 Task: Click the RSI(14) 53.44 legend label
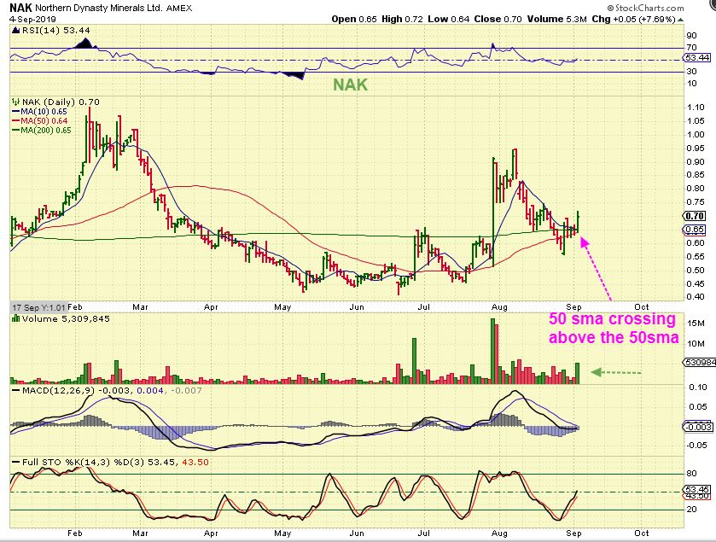coord(55,31)
